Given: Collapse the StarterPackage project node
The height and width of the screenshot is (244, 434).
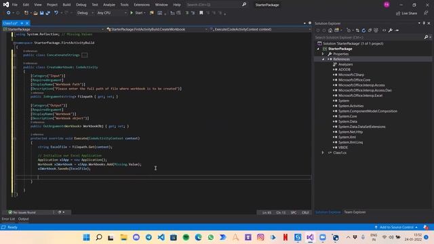Looking at the screenshot, I should click(x=318, y=49).
